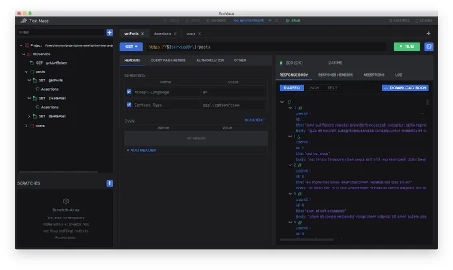Click the createPost request node icon
Viewport: 453px width, 270px height.
[x=35, y=98]
